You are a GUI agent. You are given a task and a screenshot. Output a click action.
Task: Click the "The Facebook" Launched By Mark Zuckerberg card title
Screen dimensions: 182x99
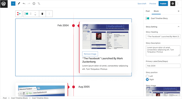point(103,60)
